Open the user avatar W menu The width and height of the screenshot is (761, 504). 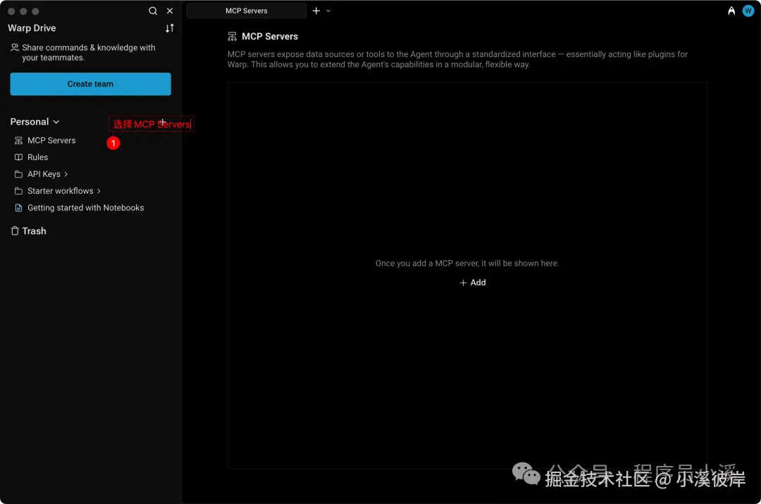[x=748, y=11]
